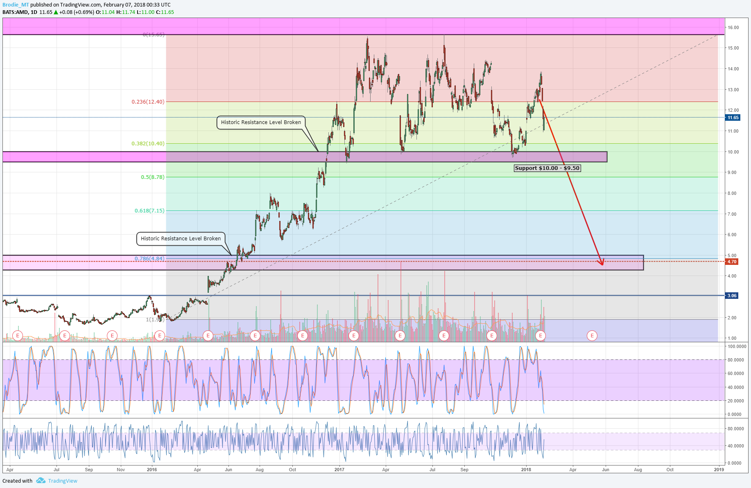
Task: Select the upper Historic Resistance Level Broken callout
Action: pos(261,122)
